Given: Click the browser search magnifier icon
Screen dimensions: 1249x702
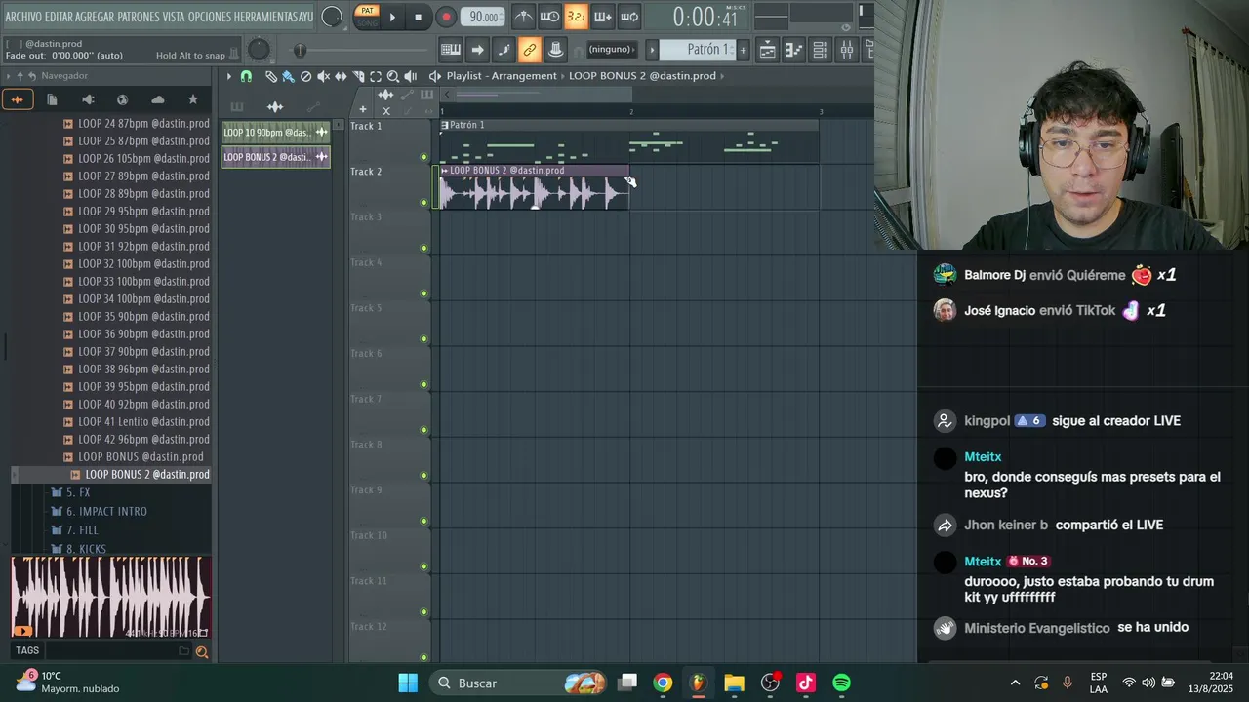Looking at the screenshot, I should [202, 652].
